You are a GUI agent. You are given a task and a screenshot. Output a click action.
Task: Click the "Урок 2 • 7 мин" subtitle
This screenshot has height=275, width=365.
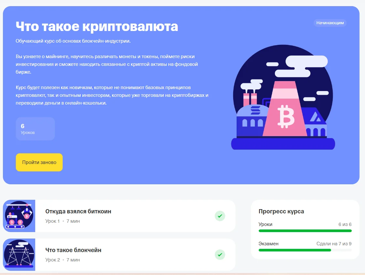click(63, 260)
